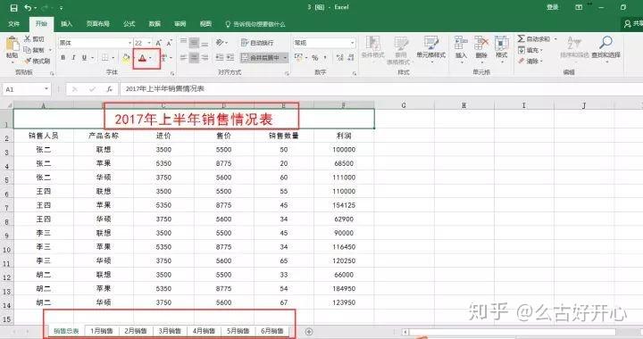643x339 pixels.
Task: Click the percent style icon
Action: point(315,58)
